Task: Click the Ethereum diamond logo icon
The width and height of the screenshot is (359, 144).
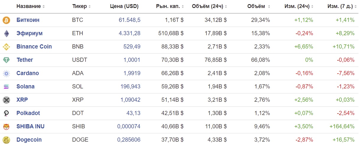Action: point(6,33)
